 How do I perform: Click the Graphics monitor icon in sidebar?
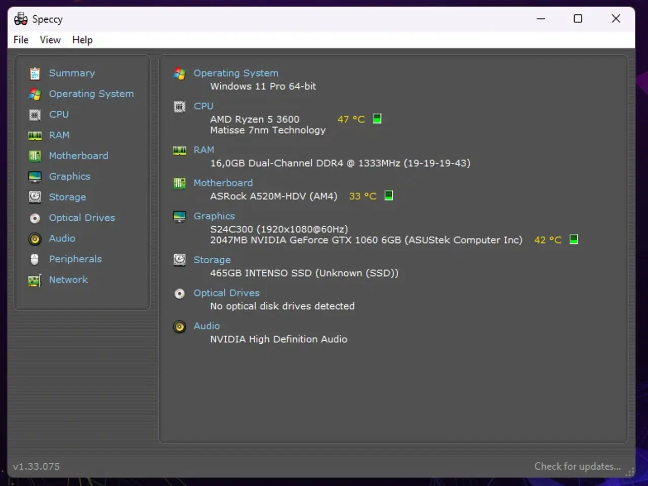pyautogui.click(x=34, y=176)
